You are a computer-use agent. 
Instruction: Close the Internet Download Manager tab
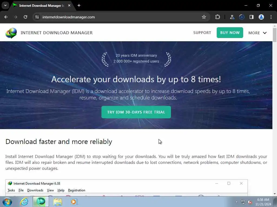69,5
